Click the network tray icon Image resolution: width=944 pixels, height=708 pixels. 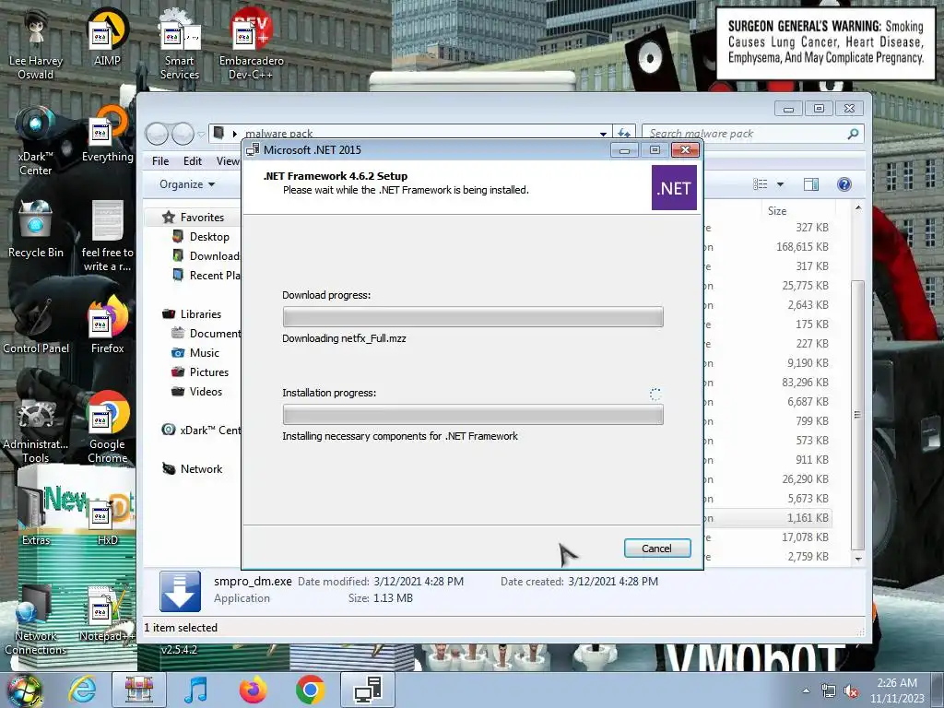[829, 691]
